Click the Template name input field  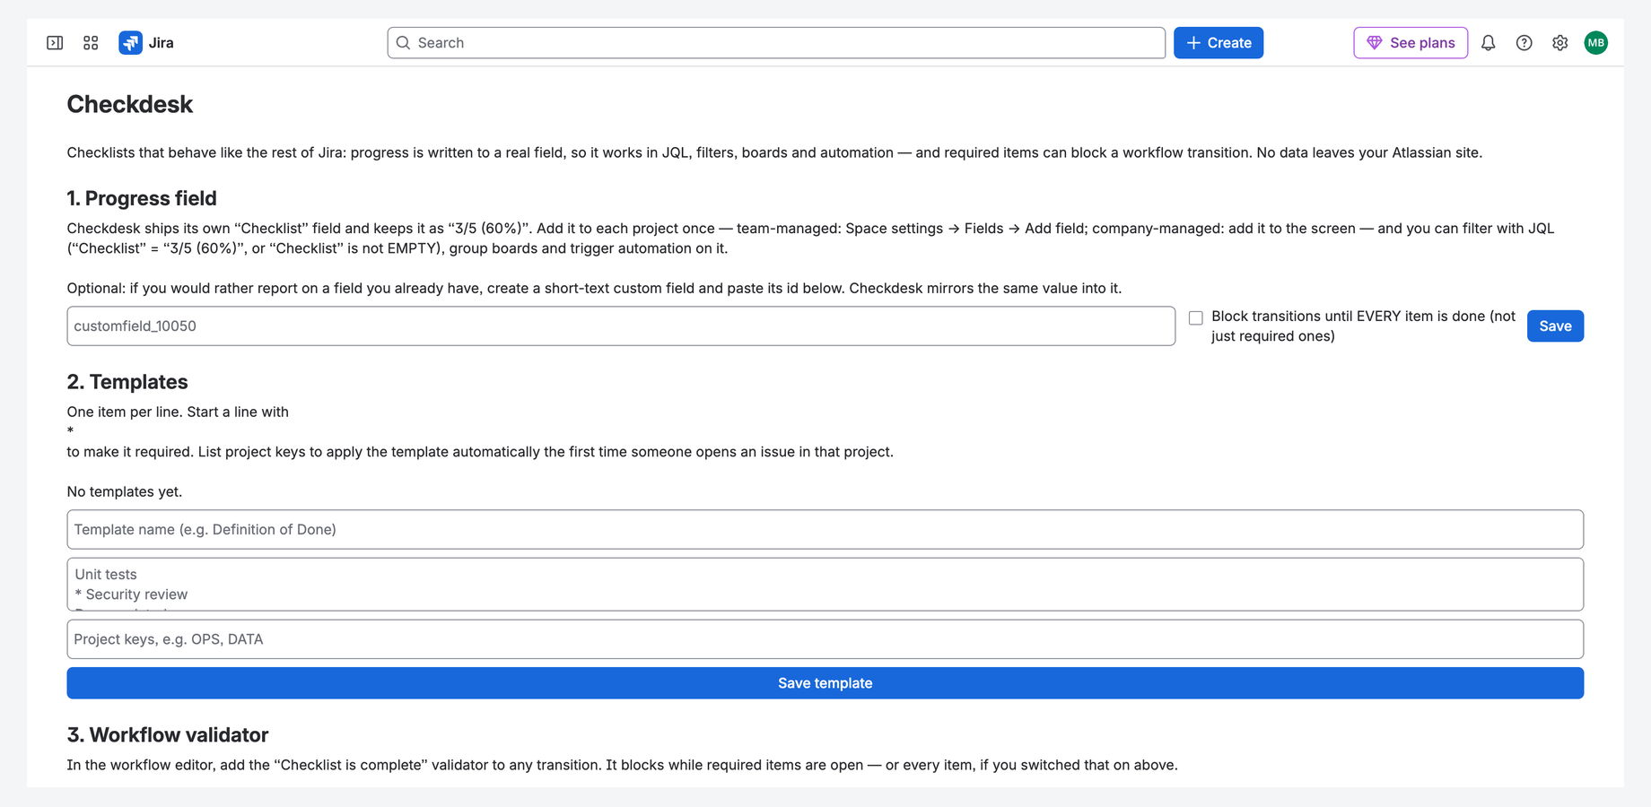point(825,530)
